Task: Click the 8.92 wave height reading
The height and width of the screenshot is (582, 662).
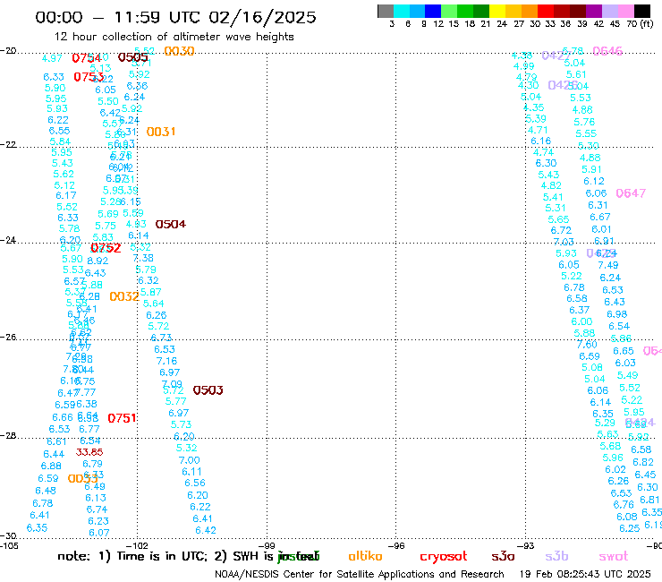Action: (98, 261)
